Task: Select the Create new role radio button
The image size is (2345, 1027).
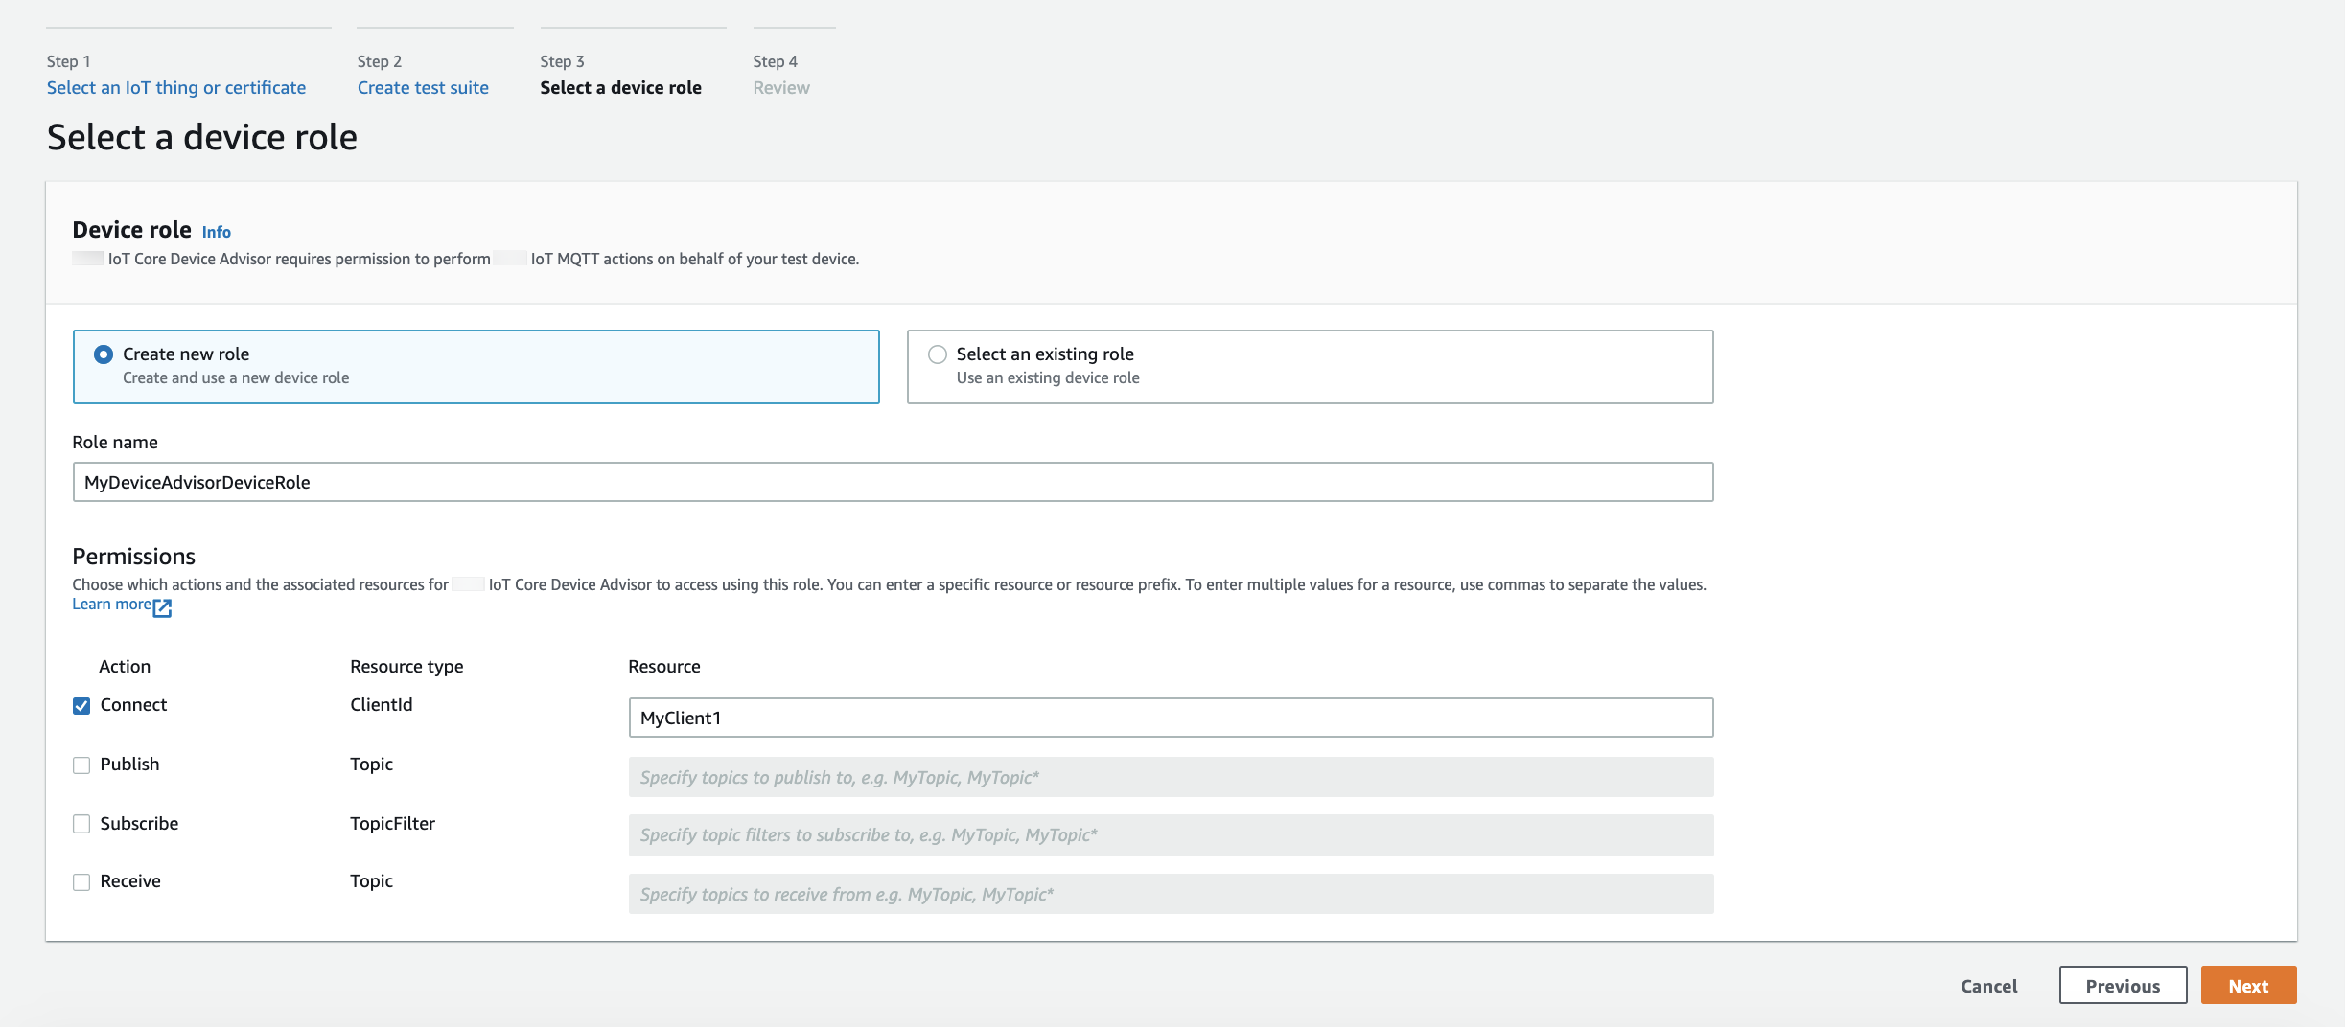Action: tap(104, 354)
